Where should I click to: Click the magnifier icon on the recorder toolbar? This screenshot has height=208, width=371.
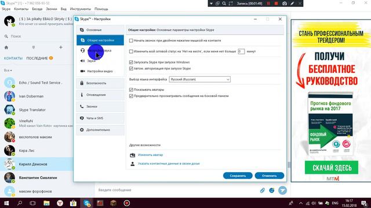224,3
